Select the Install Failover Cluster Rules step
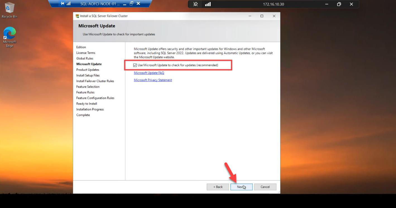The width and height of the screenshot is (396, 208). 95,81
